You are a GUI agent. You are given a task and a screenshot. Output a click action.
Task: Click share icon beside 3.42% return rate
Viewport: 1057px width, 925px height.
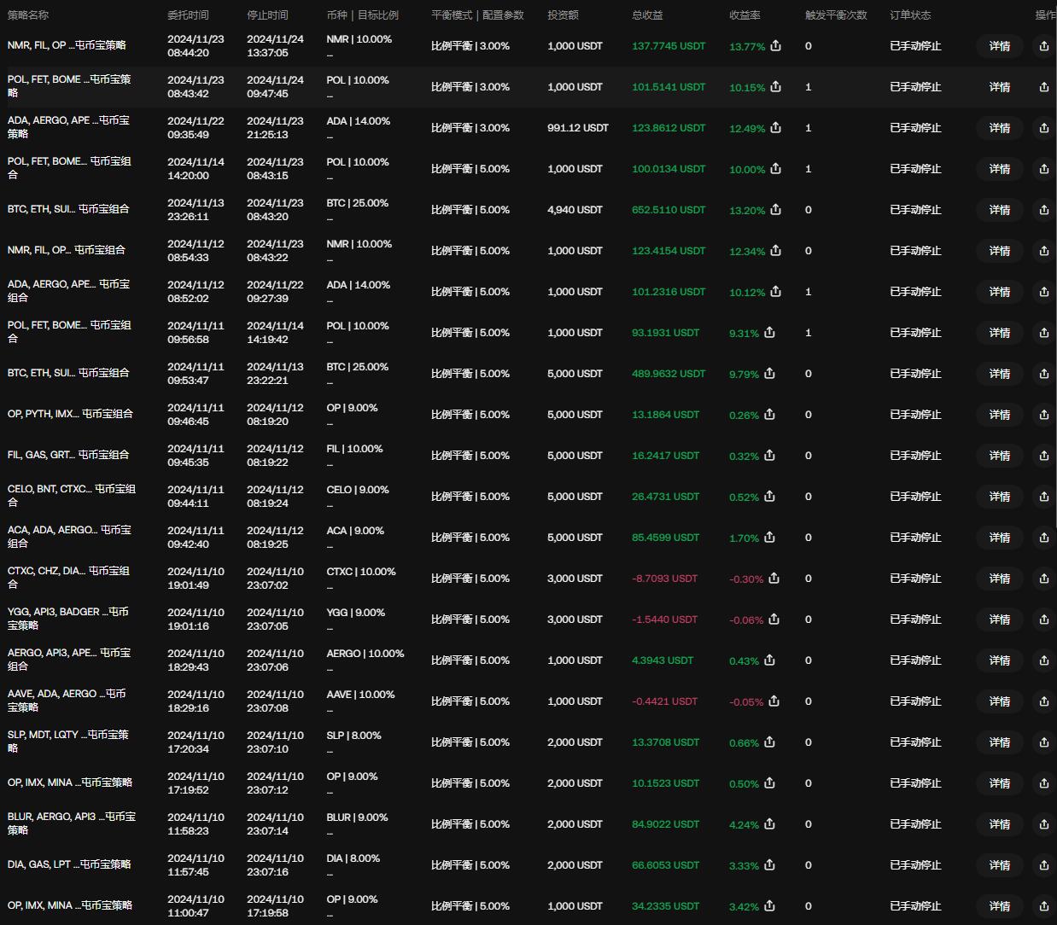tap(769, 905)
